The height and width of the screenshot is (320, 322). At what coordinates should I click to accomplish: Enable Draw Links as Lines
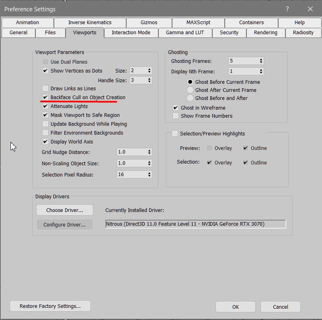[x=45, y=88]
